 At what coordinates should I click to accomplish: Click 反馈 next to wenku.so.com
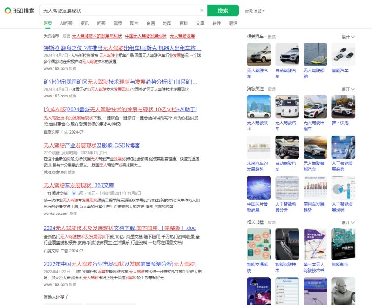point(73,214)
